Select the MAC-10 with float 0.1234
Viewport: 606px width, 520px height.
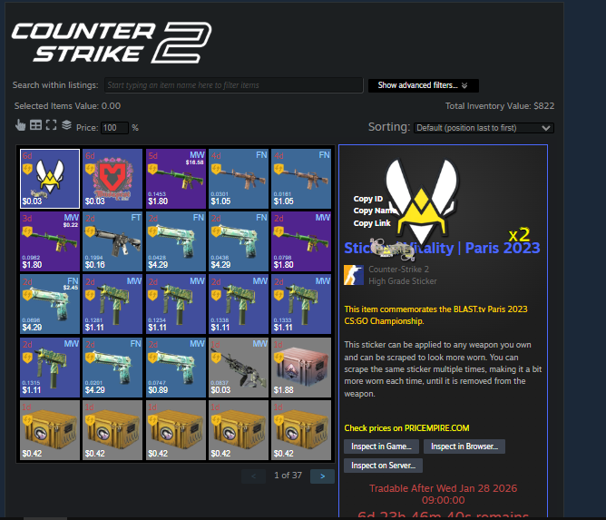175,304
